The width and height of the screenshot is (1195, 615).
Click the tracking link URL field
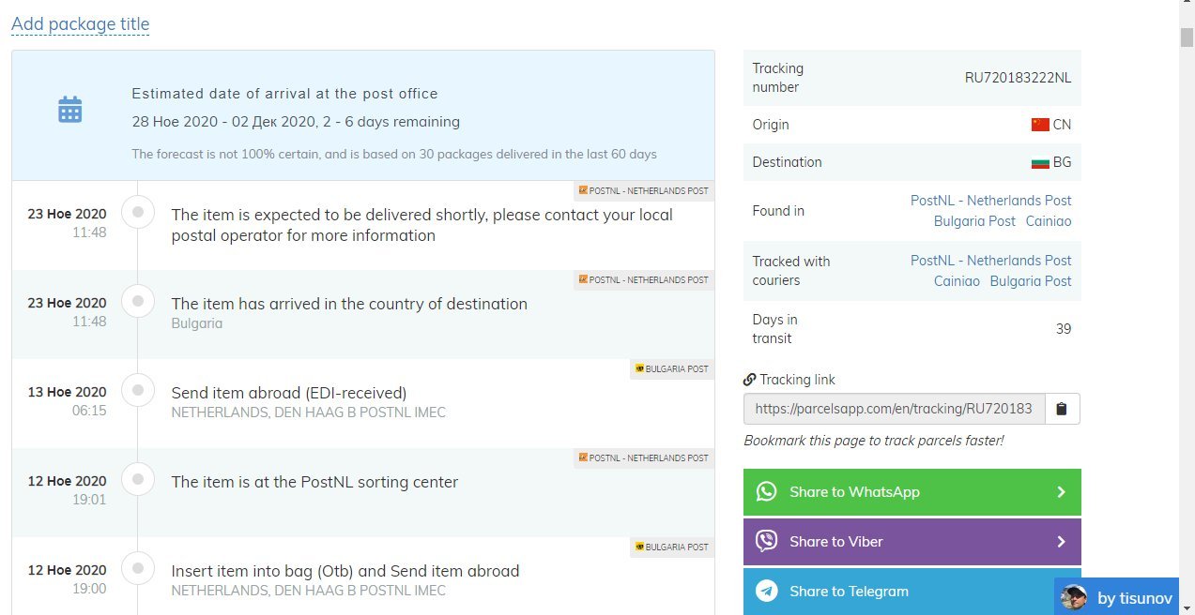tap(894, 409)
